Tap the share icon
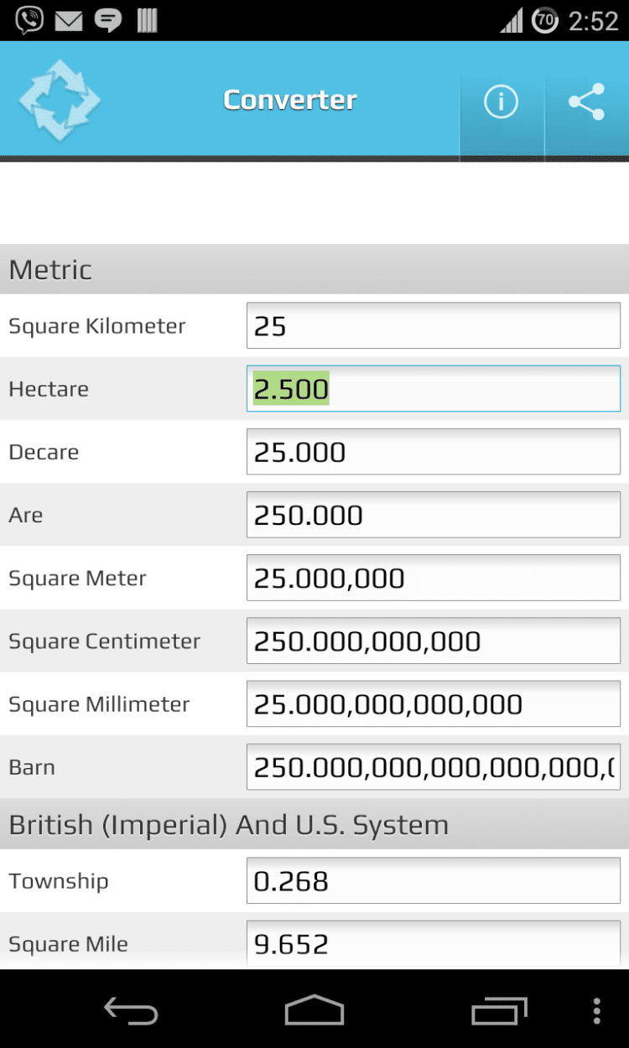 point(586,101)
